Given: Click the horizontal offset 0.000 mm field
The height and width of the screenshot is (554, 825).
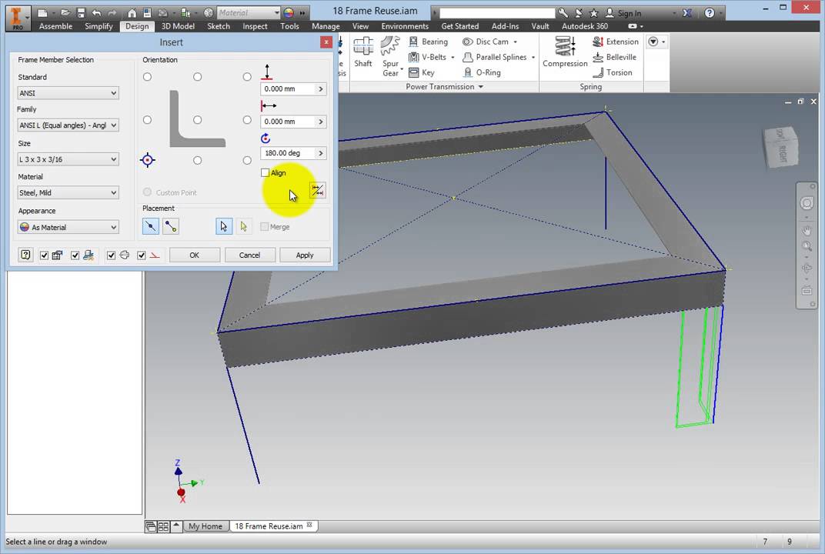Looking at the screenshot, I should coord(287,122).
